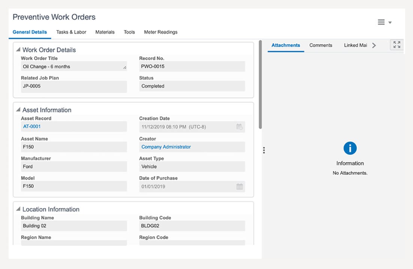Click the expand panel fullscreen icon

pos(397,45)
